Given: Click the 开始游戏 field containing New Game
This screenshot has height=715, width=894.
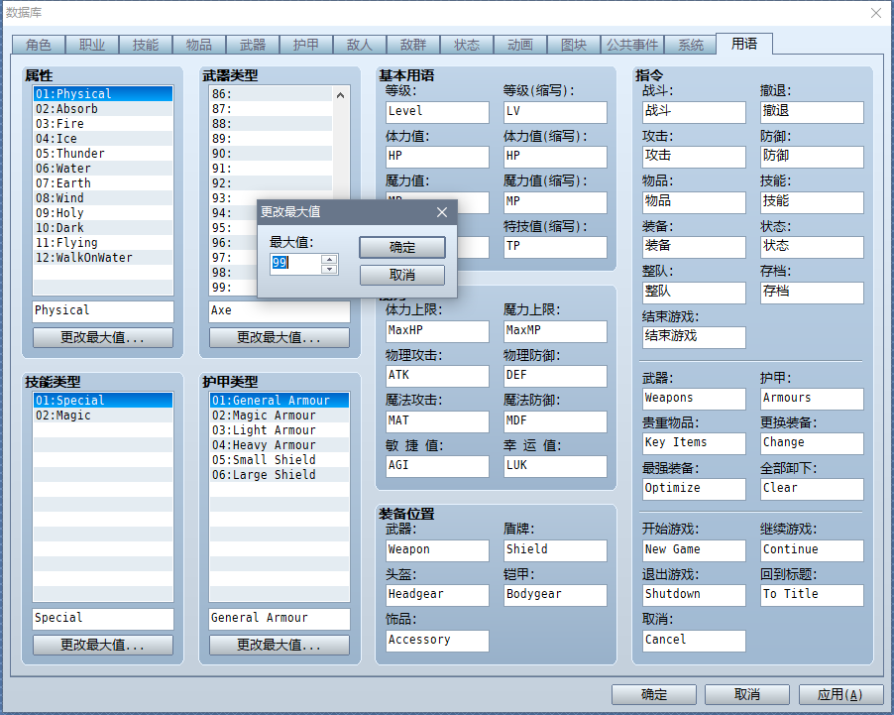Looking at the screenshot, I should pos(694,550).
